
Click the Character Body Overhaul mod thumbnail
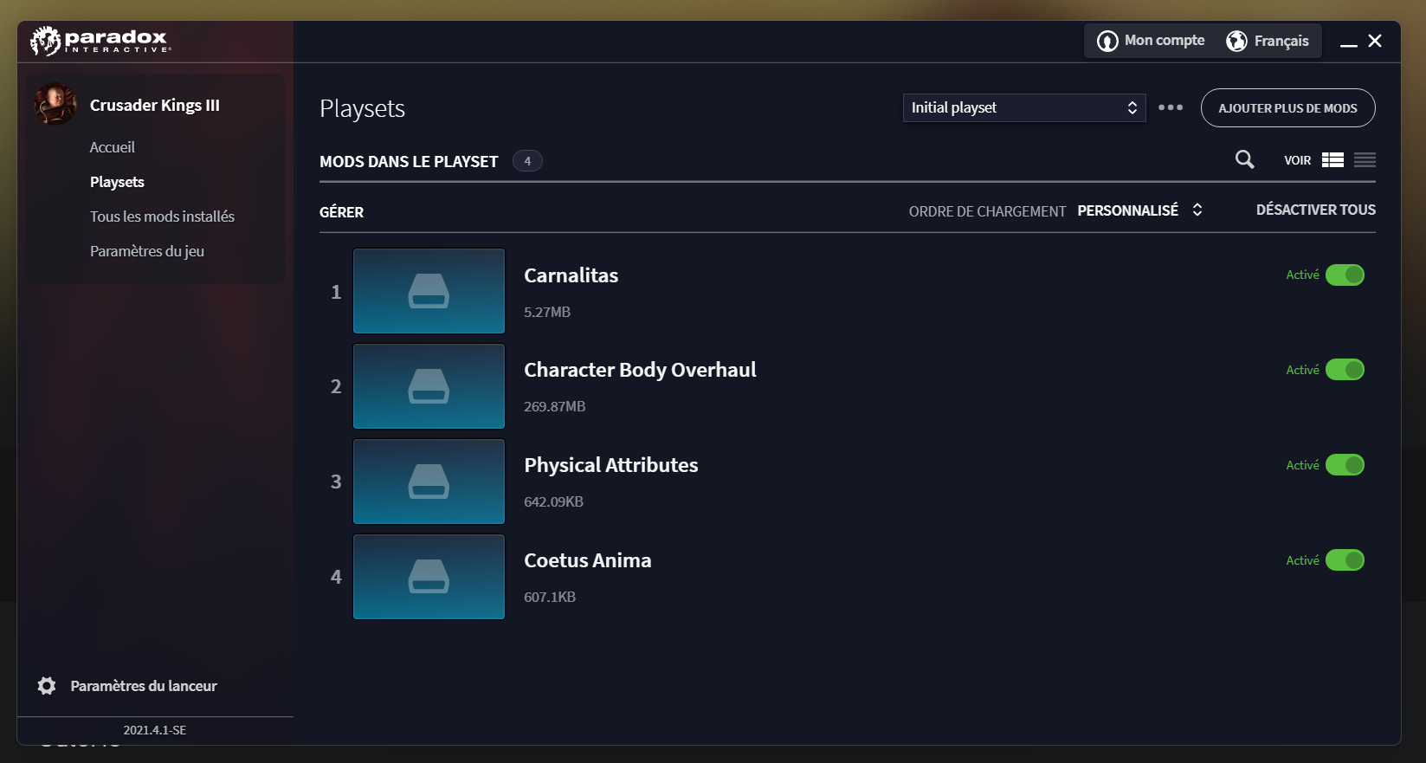pos(429,386)
